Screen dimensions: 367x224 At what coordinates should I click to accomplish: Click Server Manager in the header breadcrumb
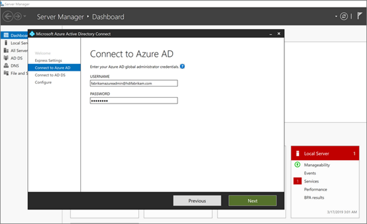coord(60,17)
